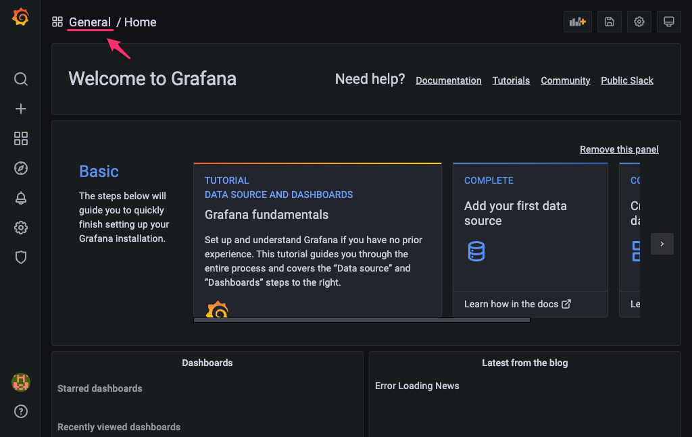Click the Welcome to Grafana heading
This screenshot has width=692, height=437.
(152, 79)
